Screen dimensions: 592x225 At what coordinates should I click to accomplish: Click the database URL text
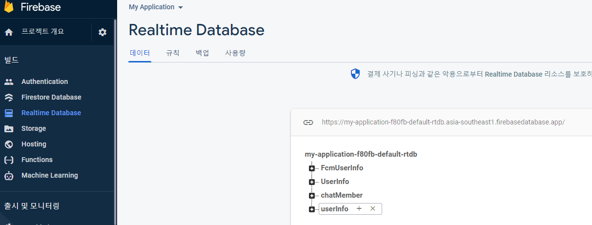(x=443, y=122)
